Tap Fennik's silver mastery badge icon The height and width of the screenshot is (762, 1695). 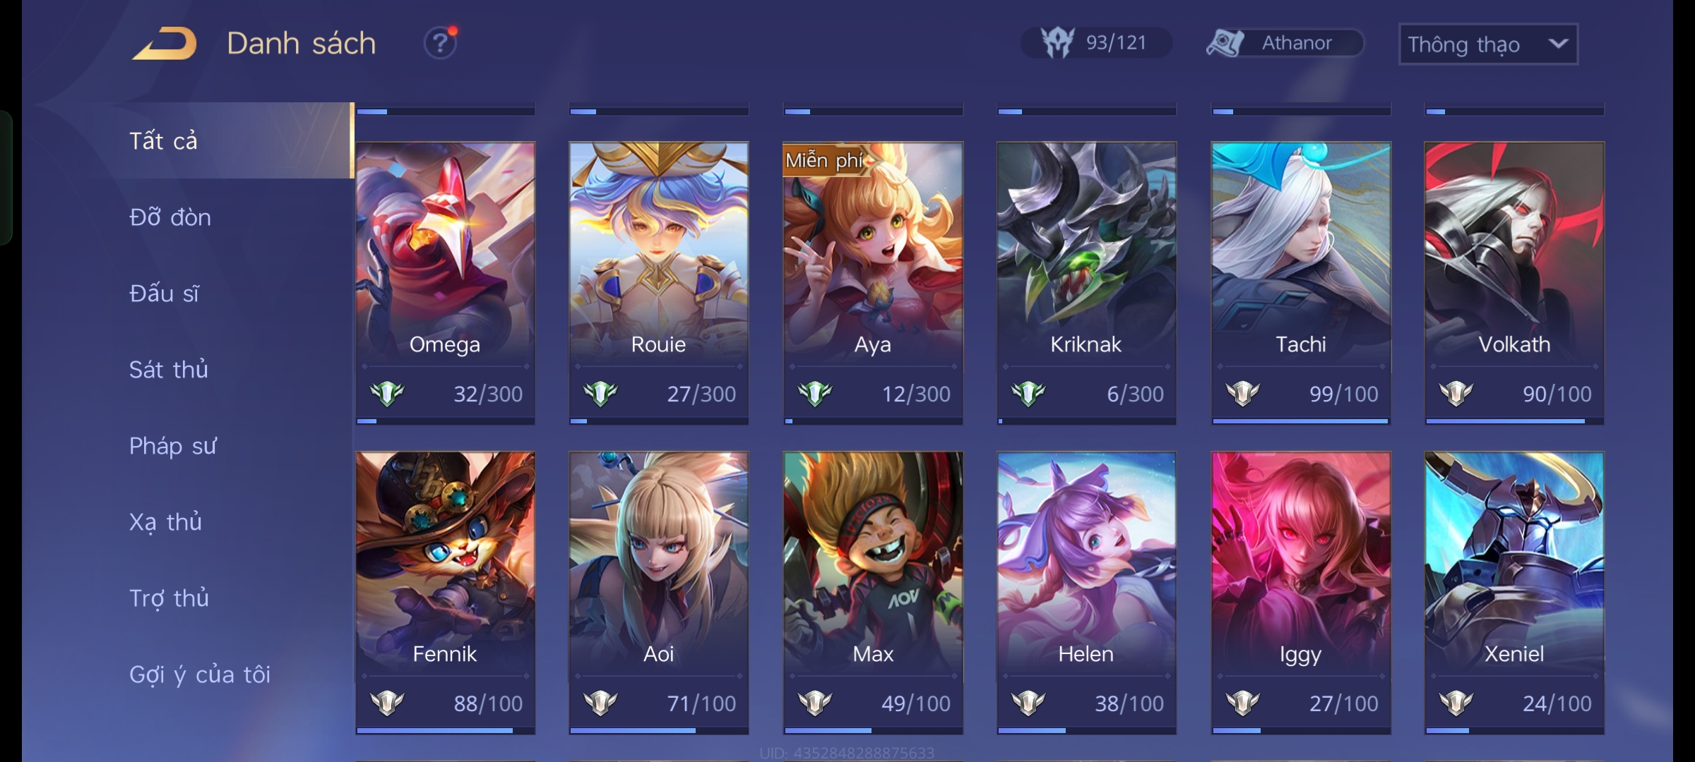pos(387,703)
